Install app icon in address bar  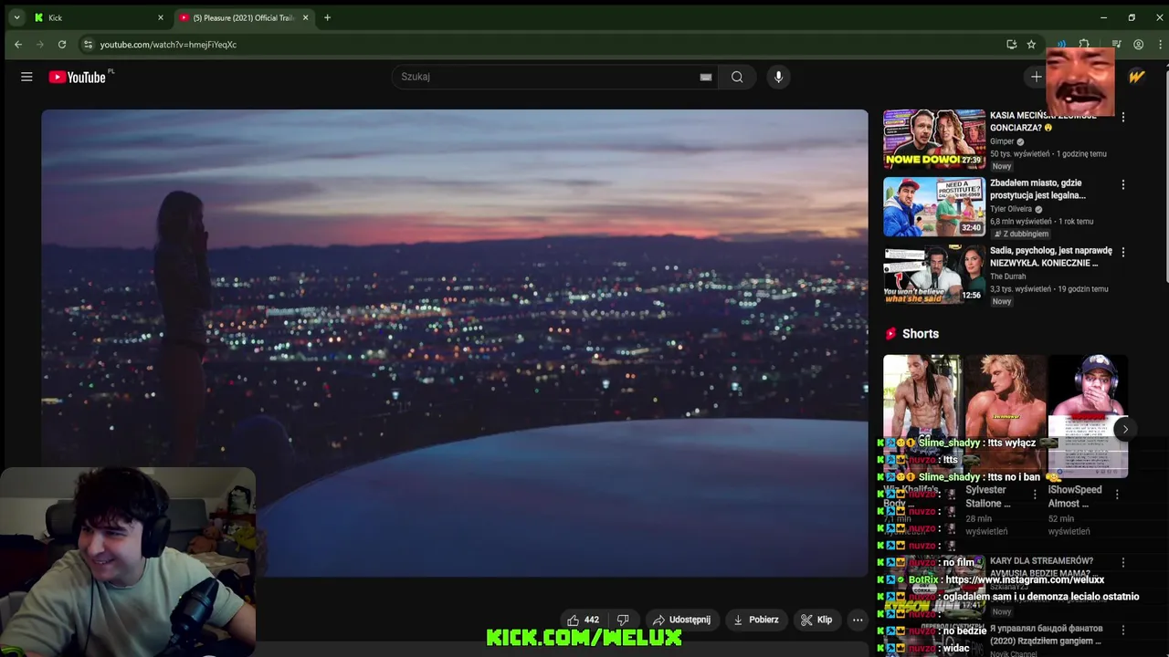point(1011,44)
